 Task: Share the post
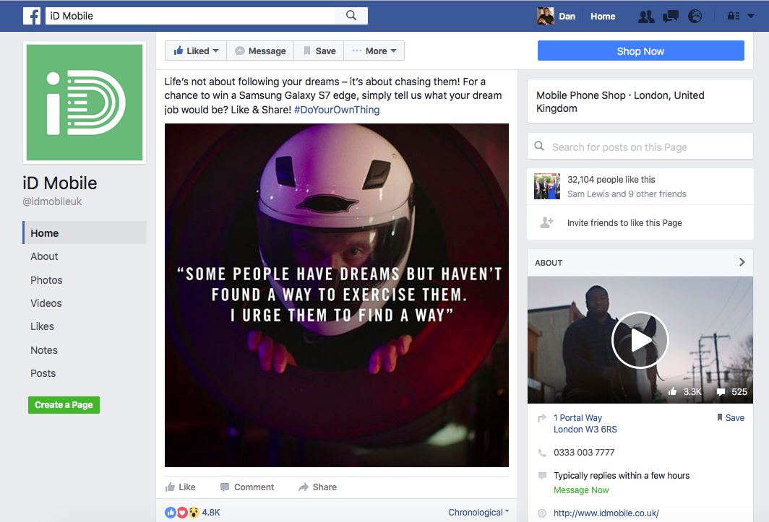tap(318, 487)
